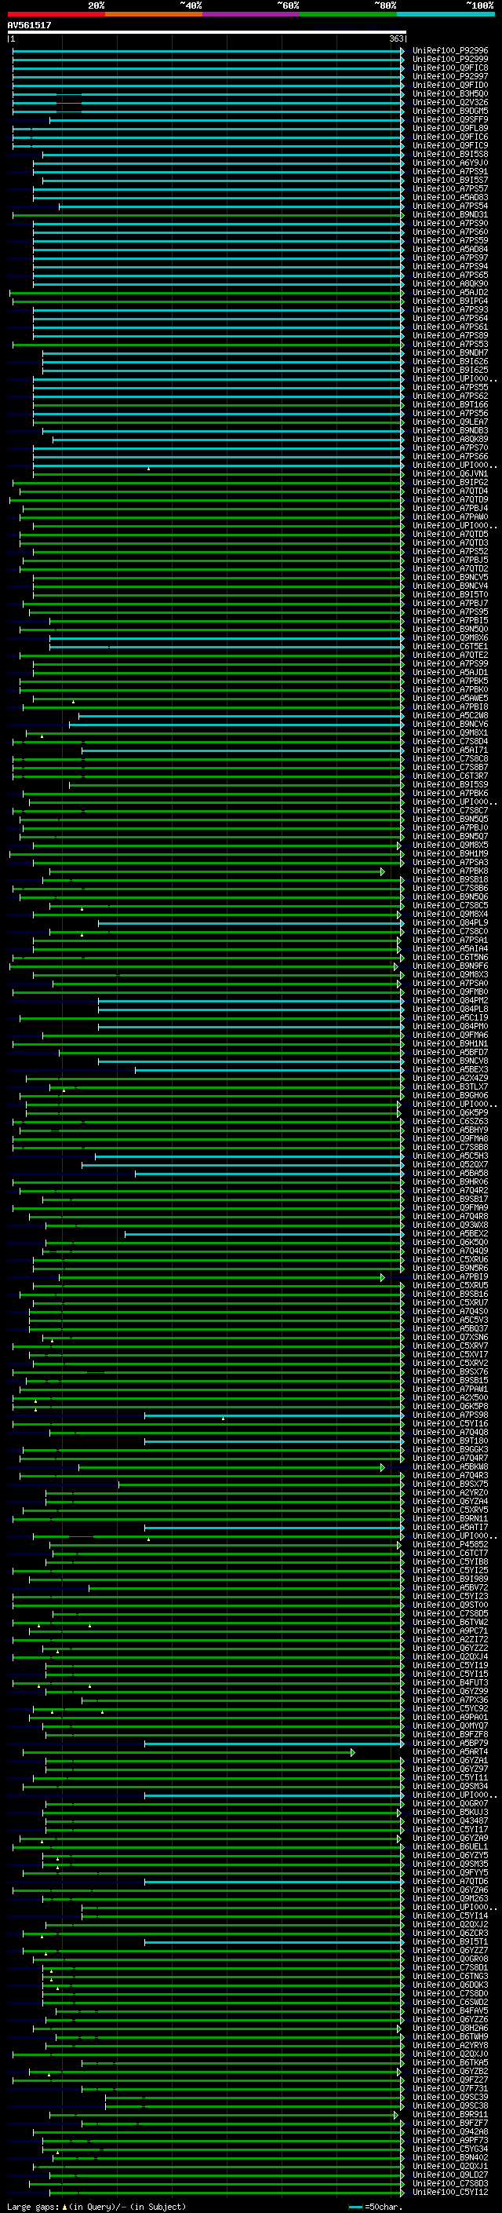This screenshot has width=502, height=2213.
Task: Click the cyan alignment bar for UniRef100_A5C5H3
Action: point(249,1156)
